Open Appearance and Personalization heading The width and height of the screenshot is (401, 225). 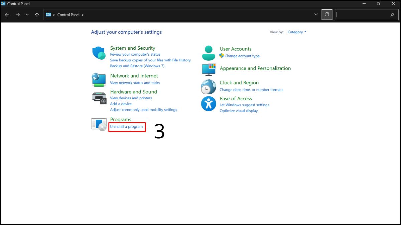click(x=255, y=68)
